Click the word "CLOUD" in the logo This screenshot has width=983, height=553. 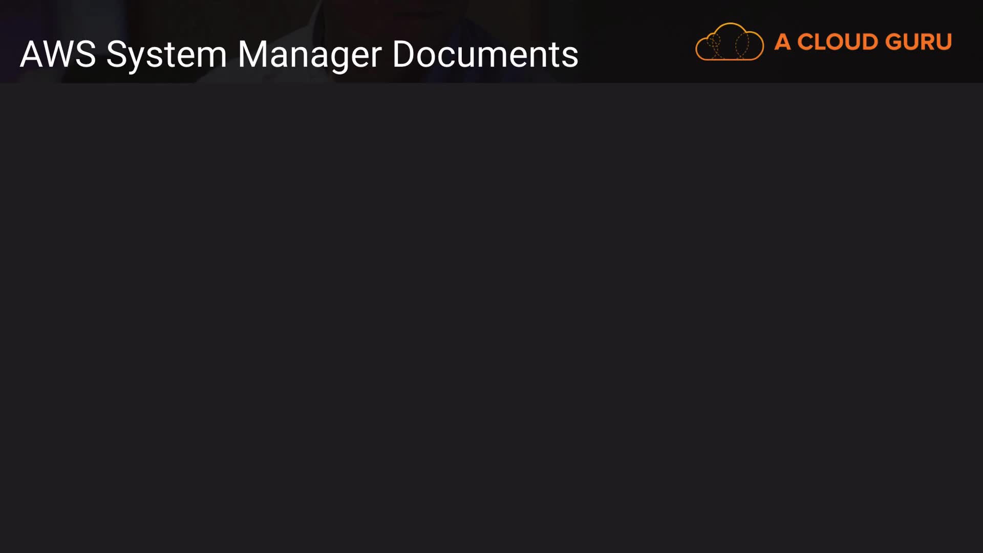(x=837, y=42)
